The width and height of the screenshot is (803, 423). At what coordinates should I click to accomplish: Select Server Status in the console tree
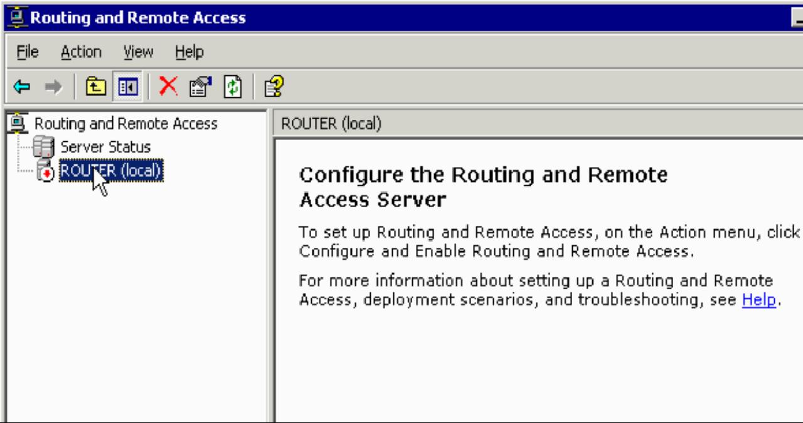click(104, 147)
